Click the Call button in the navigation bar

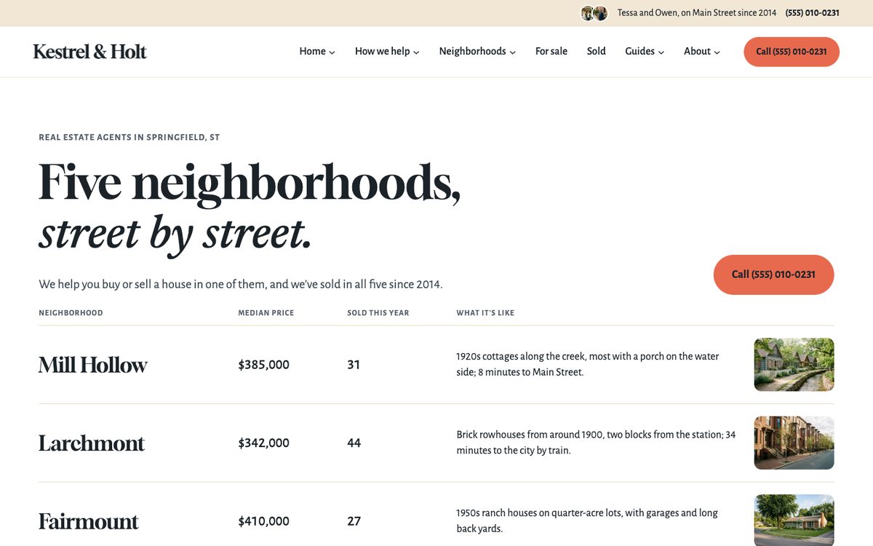coord(792,52)
